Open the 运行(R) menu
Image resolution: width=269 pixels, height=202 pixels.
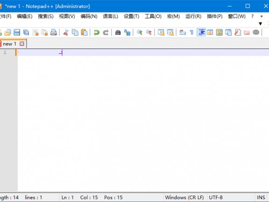193,16
